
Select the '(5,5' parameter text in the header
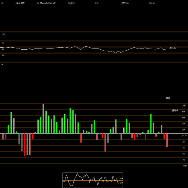coord(97,3)
